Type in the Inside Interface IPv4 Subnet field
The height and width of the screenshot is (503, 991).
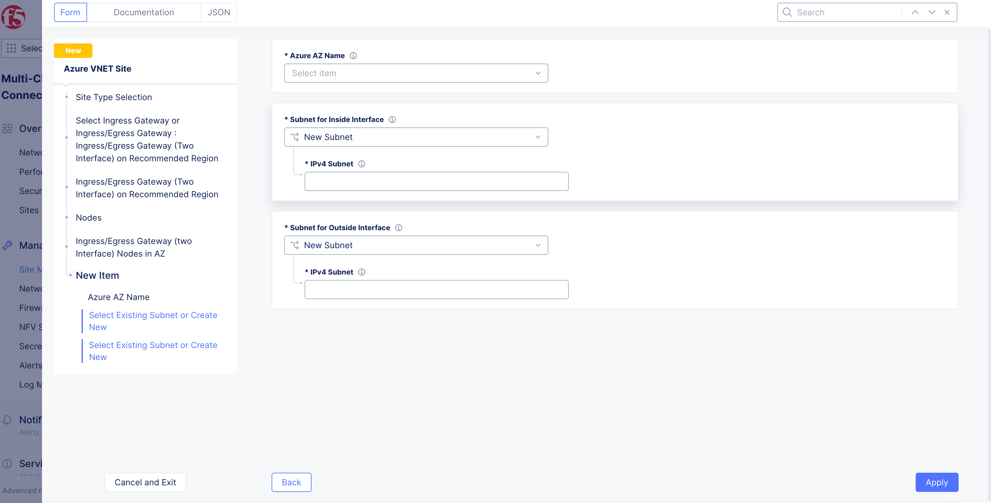click(436, 181)
